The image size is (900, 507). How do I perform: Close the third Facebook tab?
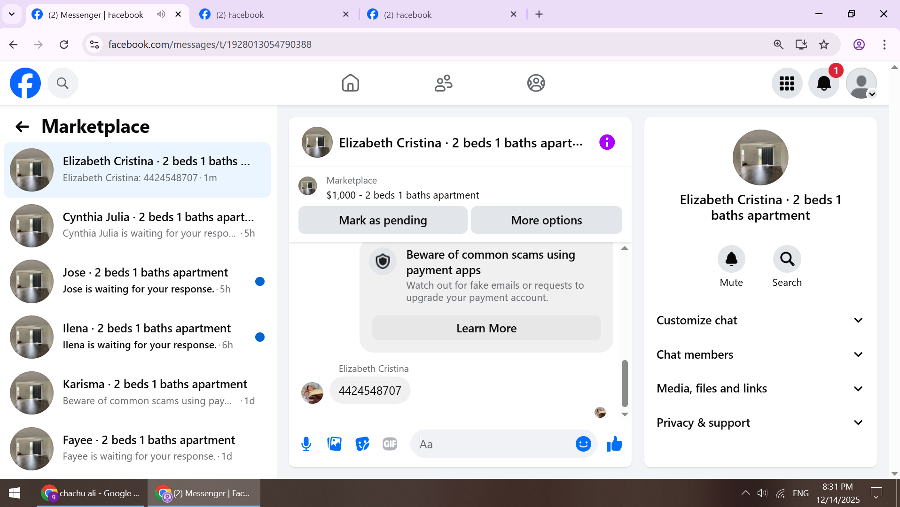tap(514, 14)
